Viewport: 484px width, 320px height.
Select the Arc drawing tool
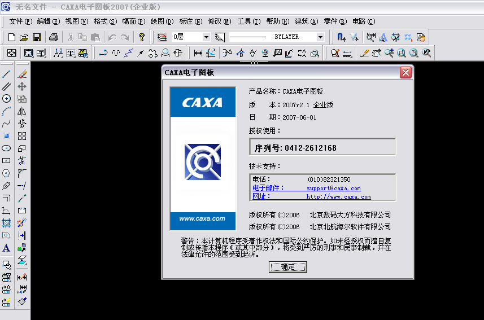(x=6, y=111)
